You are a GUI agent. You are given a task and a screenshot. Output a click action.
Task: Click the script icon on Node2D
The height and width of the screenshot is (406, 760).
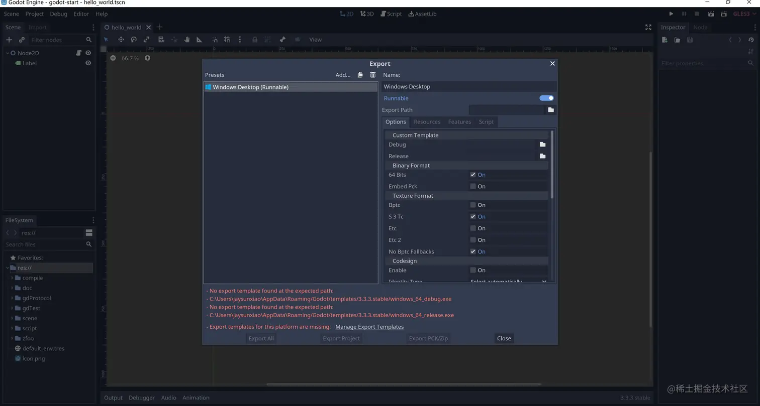pyautogui.click(x=79, y=53)
